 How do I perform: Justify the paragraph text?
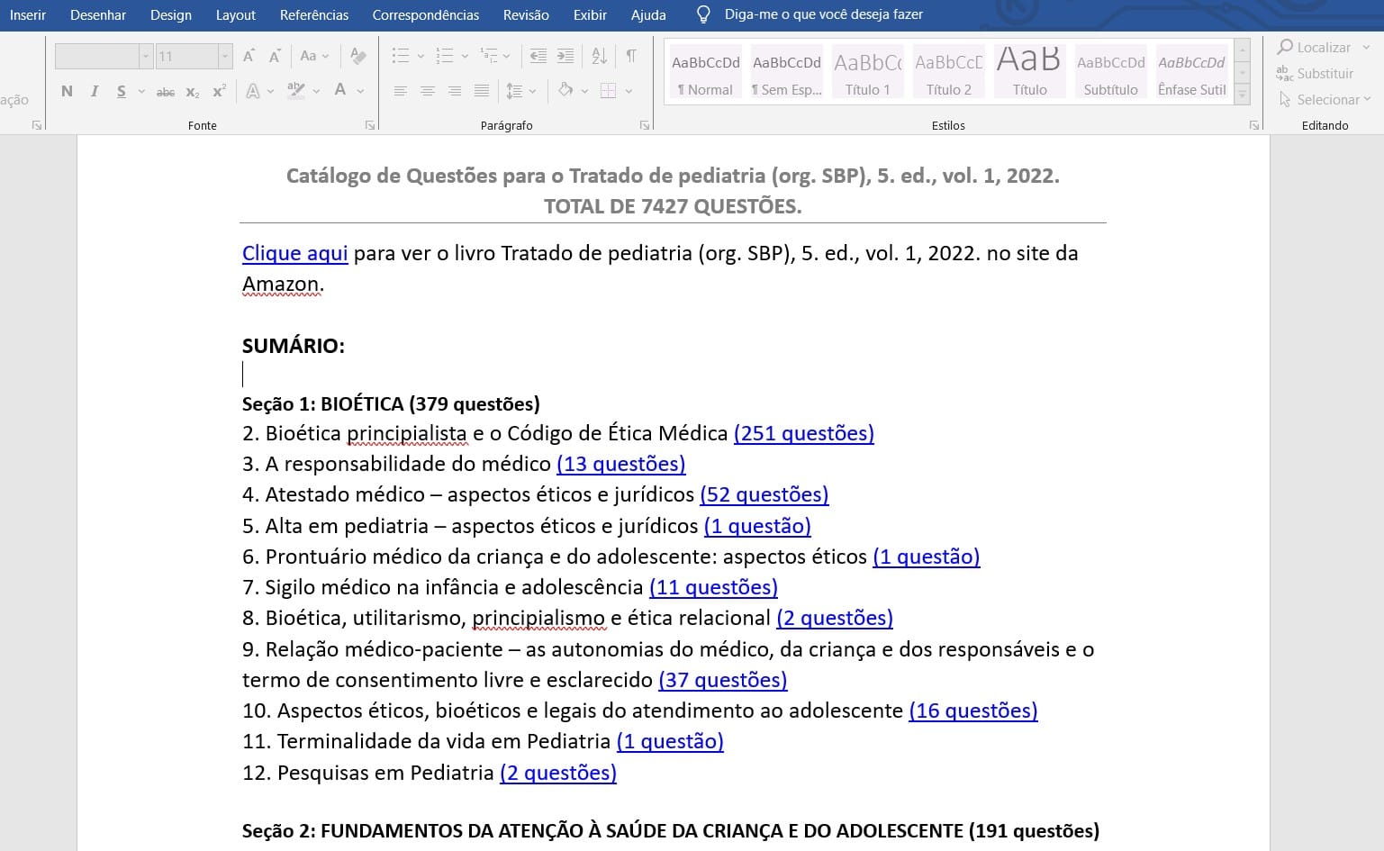tap(482, 91)
